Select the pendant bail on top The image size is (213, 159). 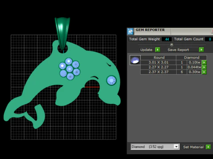[x=62, y=33]
